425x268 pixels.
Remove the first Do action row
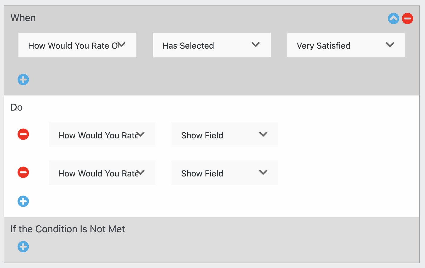tap(23, 134)
